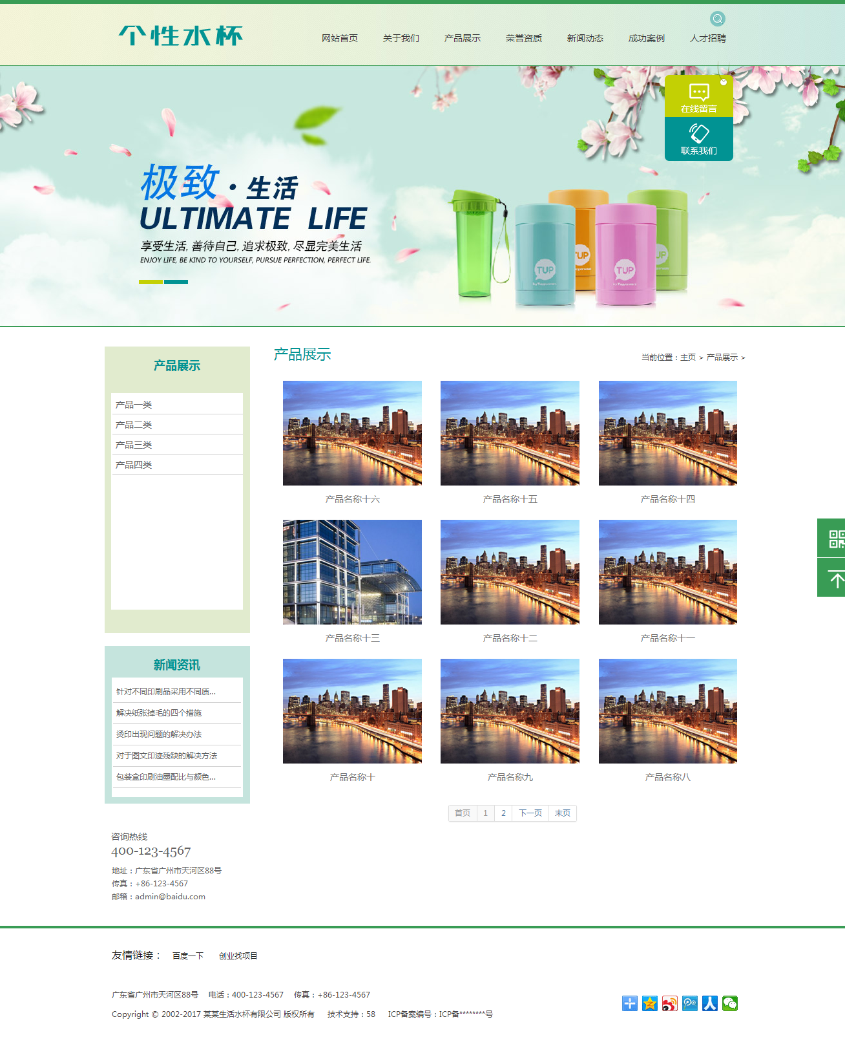
Task: Share to Sina Weibo icon
Action: click(x=670, y=1003)
